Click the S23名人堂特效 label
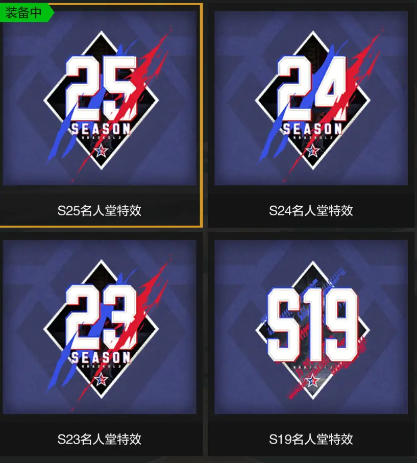417x463 pixels. tap(100, 439)
